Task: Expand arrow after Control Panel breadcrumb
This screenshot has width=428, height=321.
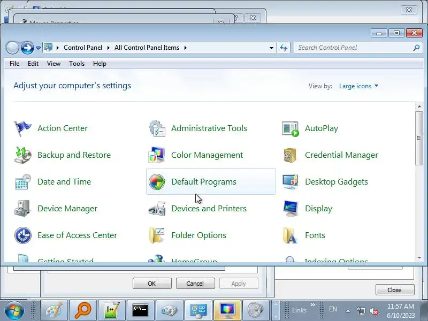Action: tap(109, 48)
